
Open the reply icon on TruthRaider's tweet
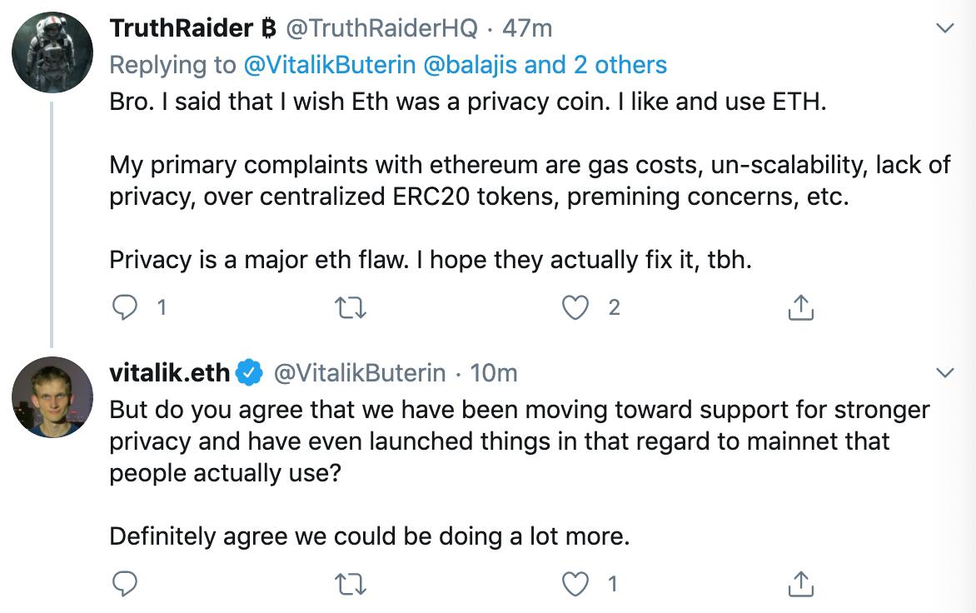[125, 306]
